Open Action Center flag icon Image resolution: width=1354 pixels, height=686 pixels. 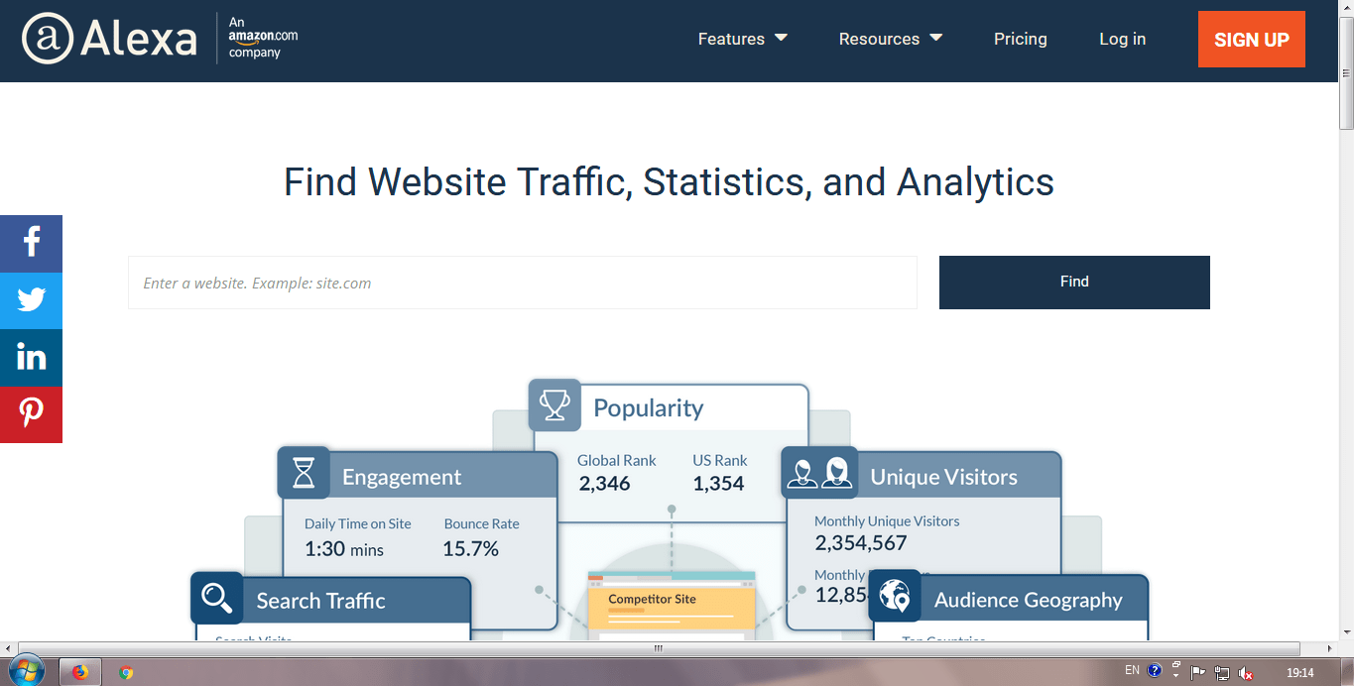pos(1198,673)
